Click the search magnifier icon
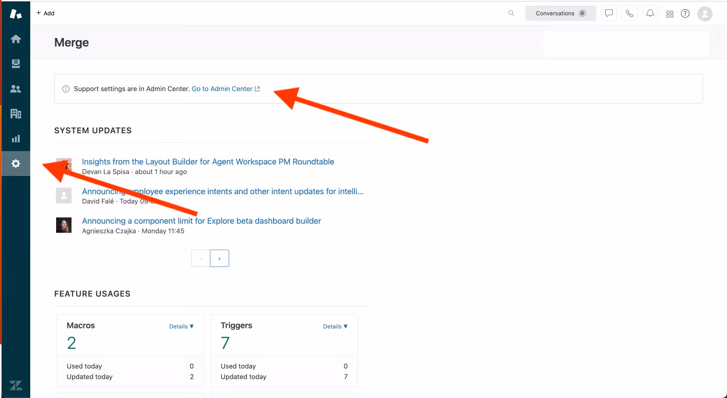Screen dimensions: 727x398 [x=512, y=13]
